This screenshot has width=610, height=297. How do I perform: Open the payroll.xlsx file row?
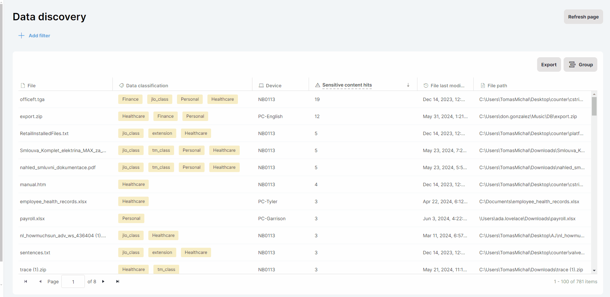[32, 218]
